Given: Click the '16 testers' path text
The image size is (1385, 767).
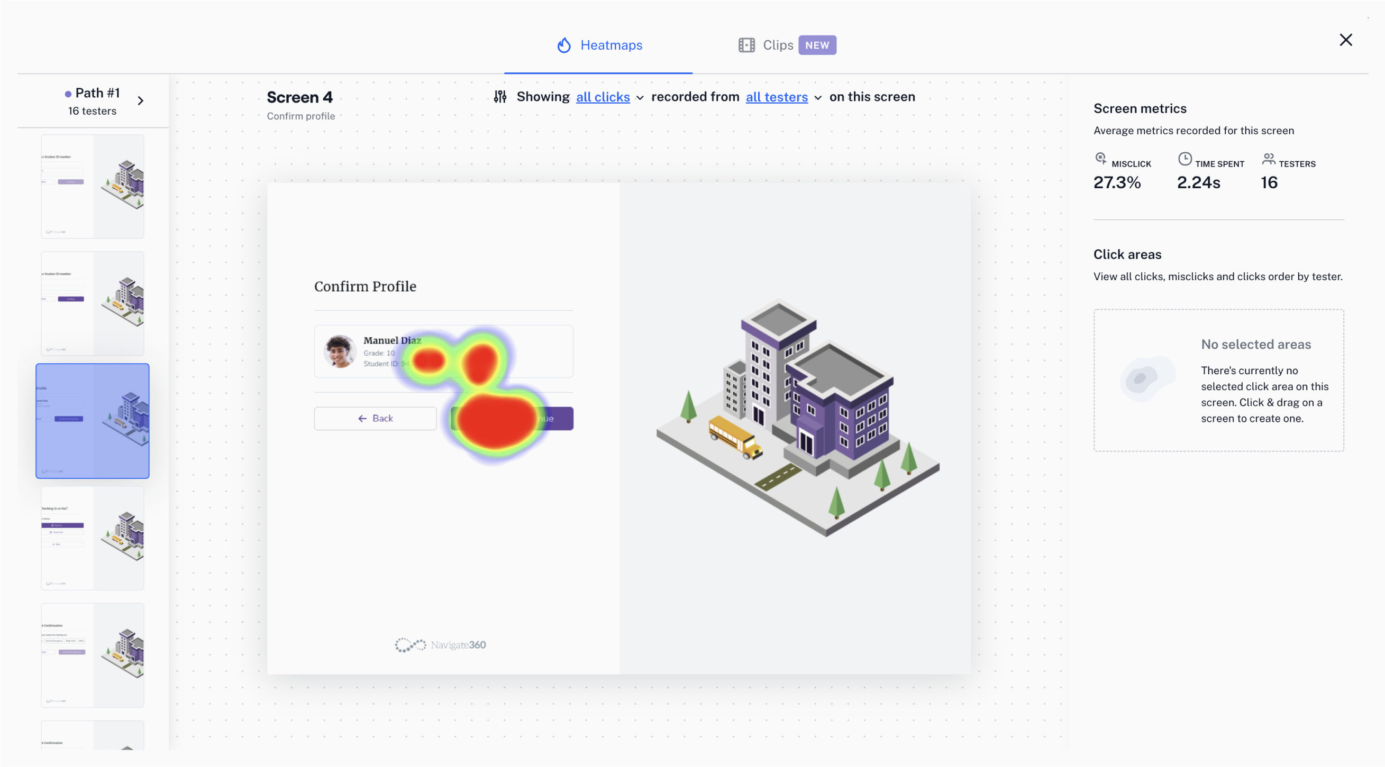Looking at the screenshot, I should click(92, 110).
